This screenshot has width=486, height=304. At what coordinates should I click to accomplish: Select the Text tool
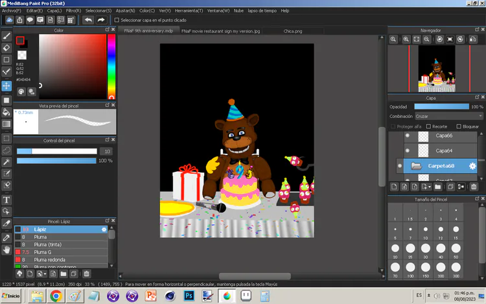[6, 200]
